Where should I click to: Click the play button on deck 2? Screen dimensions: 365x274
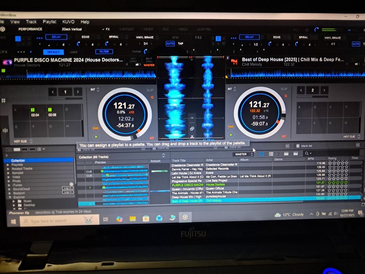pos(231,135)
